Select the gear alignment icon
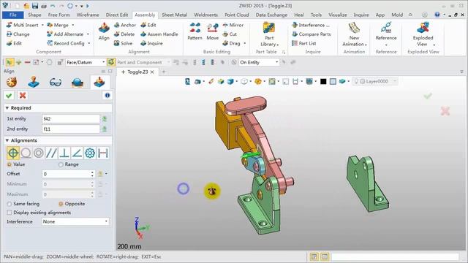Viewport: 468px width, 263px height. coord(90,153)
